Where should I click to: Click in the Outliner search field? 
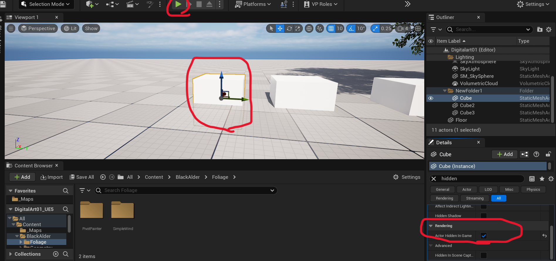pos(489,29)
